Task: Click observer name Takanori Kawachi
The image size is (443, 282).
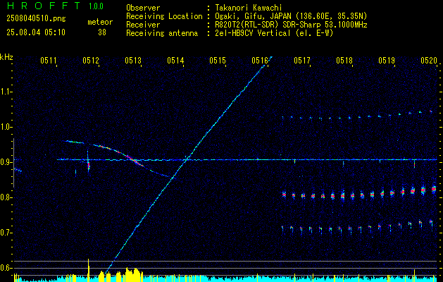Action: 247,8
